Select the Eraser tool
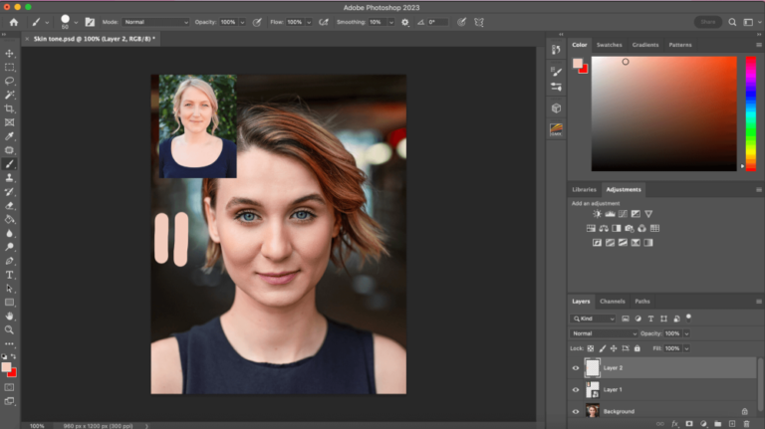765x429 pixels. click(9, 206)
